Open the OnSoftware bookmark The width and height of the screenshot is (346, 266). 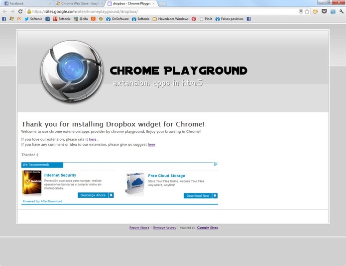click(x=117, y=19)
